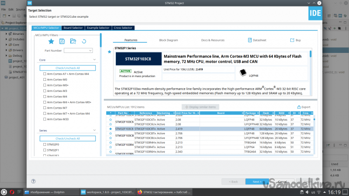Viewport: 349px width, 196px height.
Task: Click the load search folder icon
Action: [x=73, y=42]
